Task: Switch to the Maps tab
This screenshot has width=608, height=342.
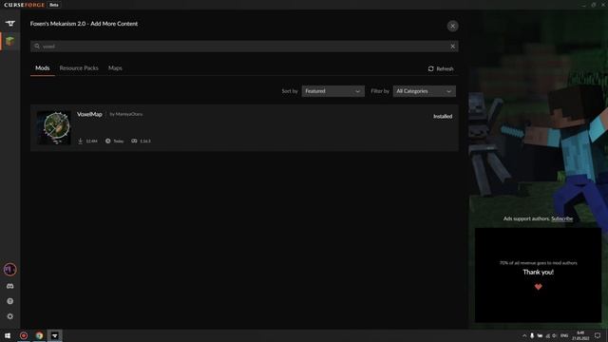Action: 115,67
